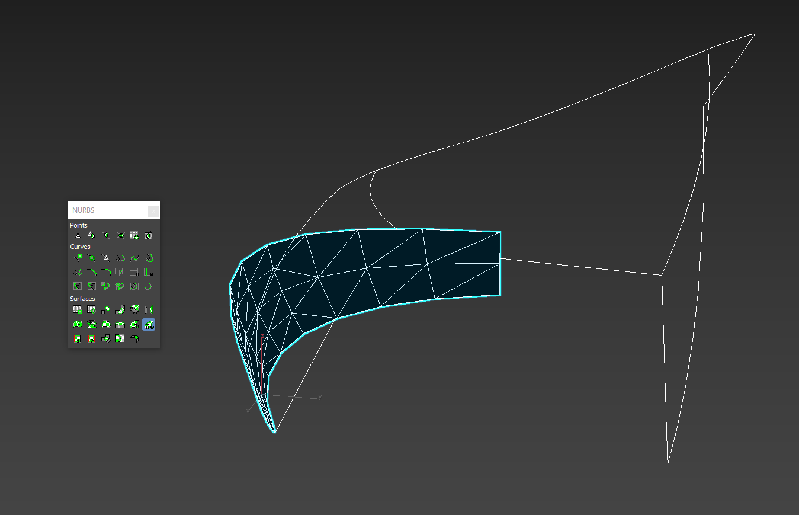Screen dimensions: 799x515
Task: Select the Create Point tool
Action: pyautogui.click(x=78, y=235)
